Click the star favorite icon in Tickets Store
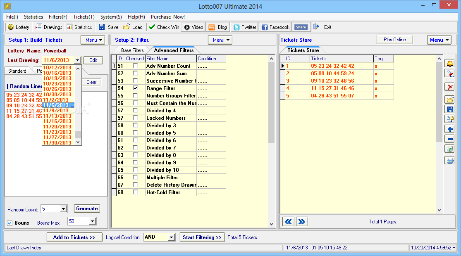461x256 pixels. coord(450,64)
